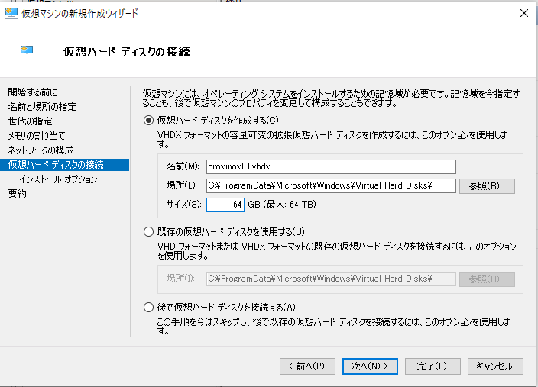Open メモリの割り当て step
This screenshot has width=538, height=387.
(37, 136)
